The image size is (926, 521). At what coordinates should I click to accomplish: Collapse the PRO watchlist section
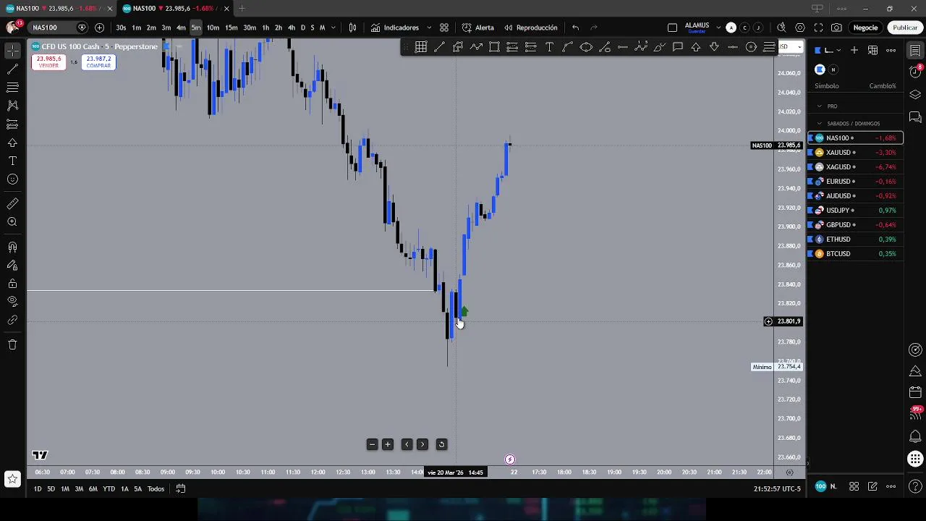[820, 106]
